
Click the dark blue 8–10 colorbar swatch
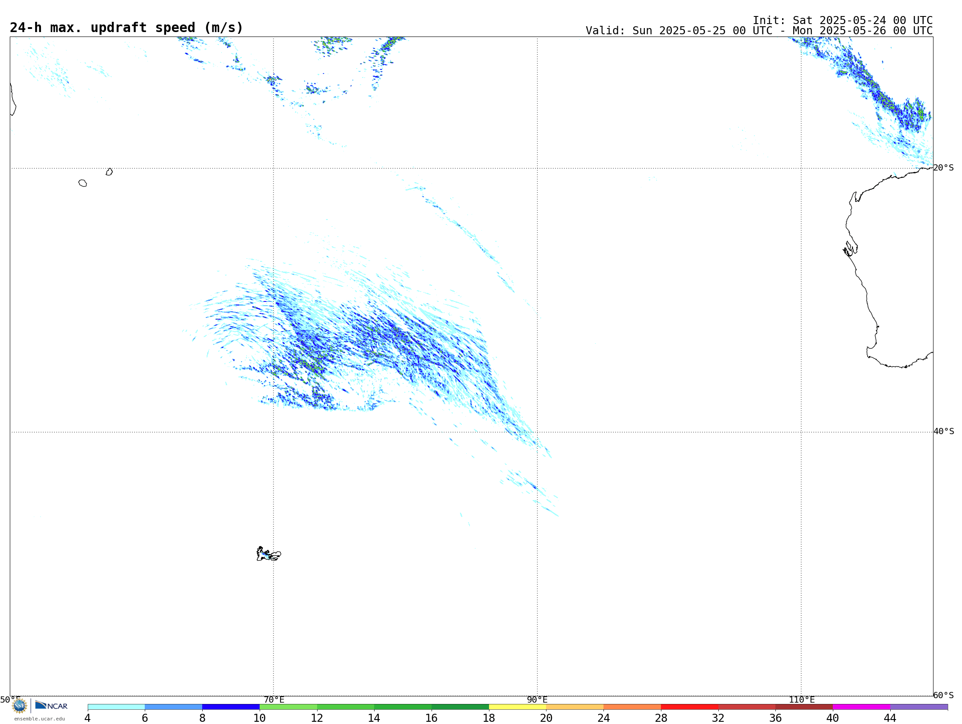(x=231, y=707)
